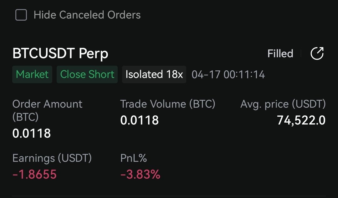The height and width of the screenshot is (198, 338).
Task: Click the 04-17 00:11:14 timestamp
Action: (228, 74)
